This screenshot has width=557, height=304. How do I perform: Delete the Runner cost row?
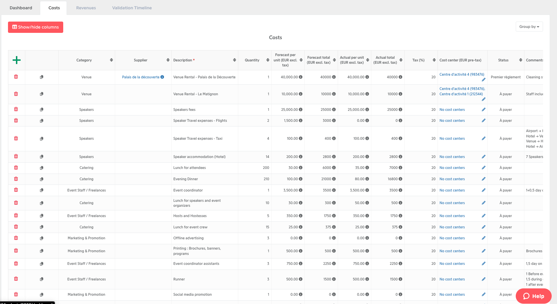click(x=16, y=279)
